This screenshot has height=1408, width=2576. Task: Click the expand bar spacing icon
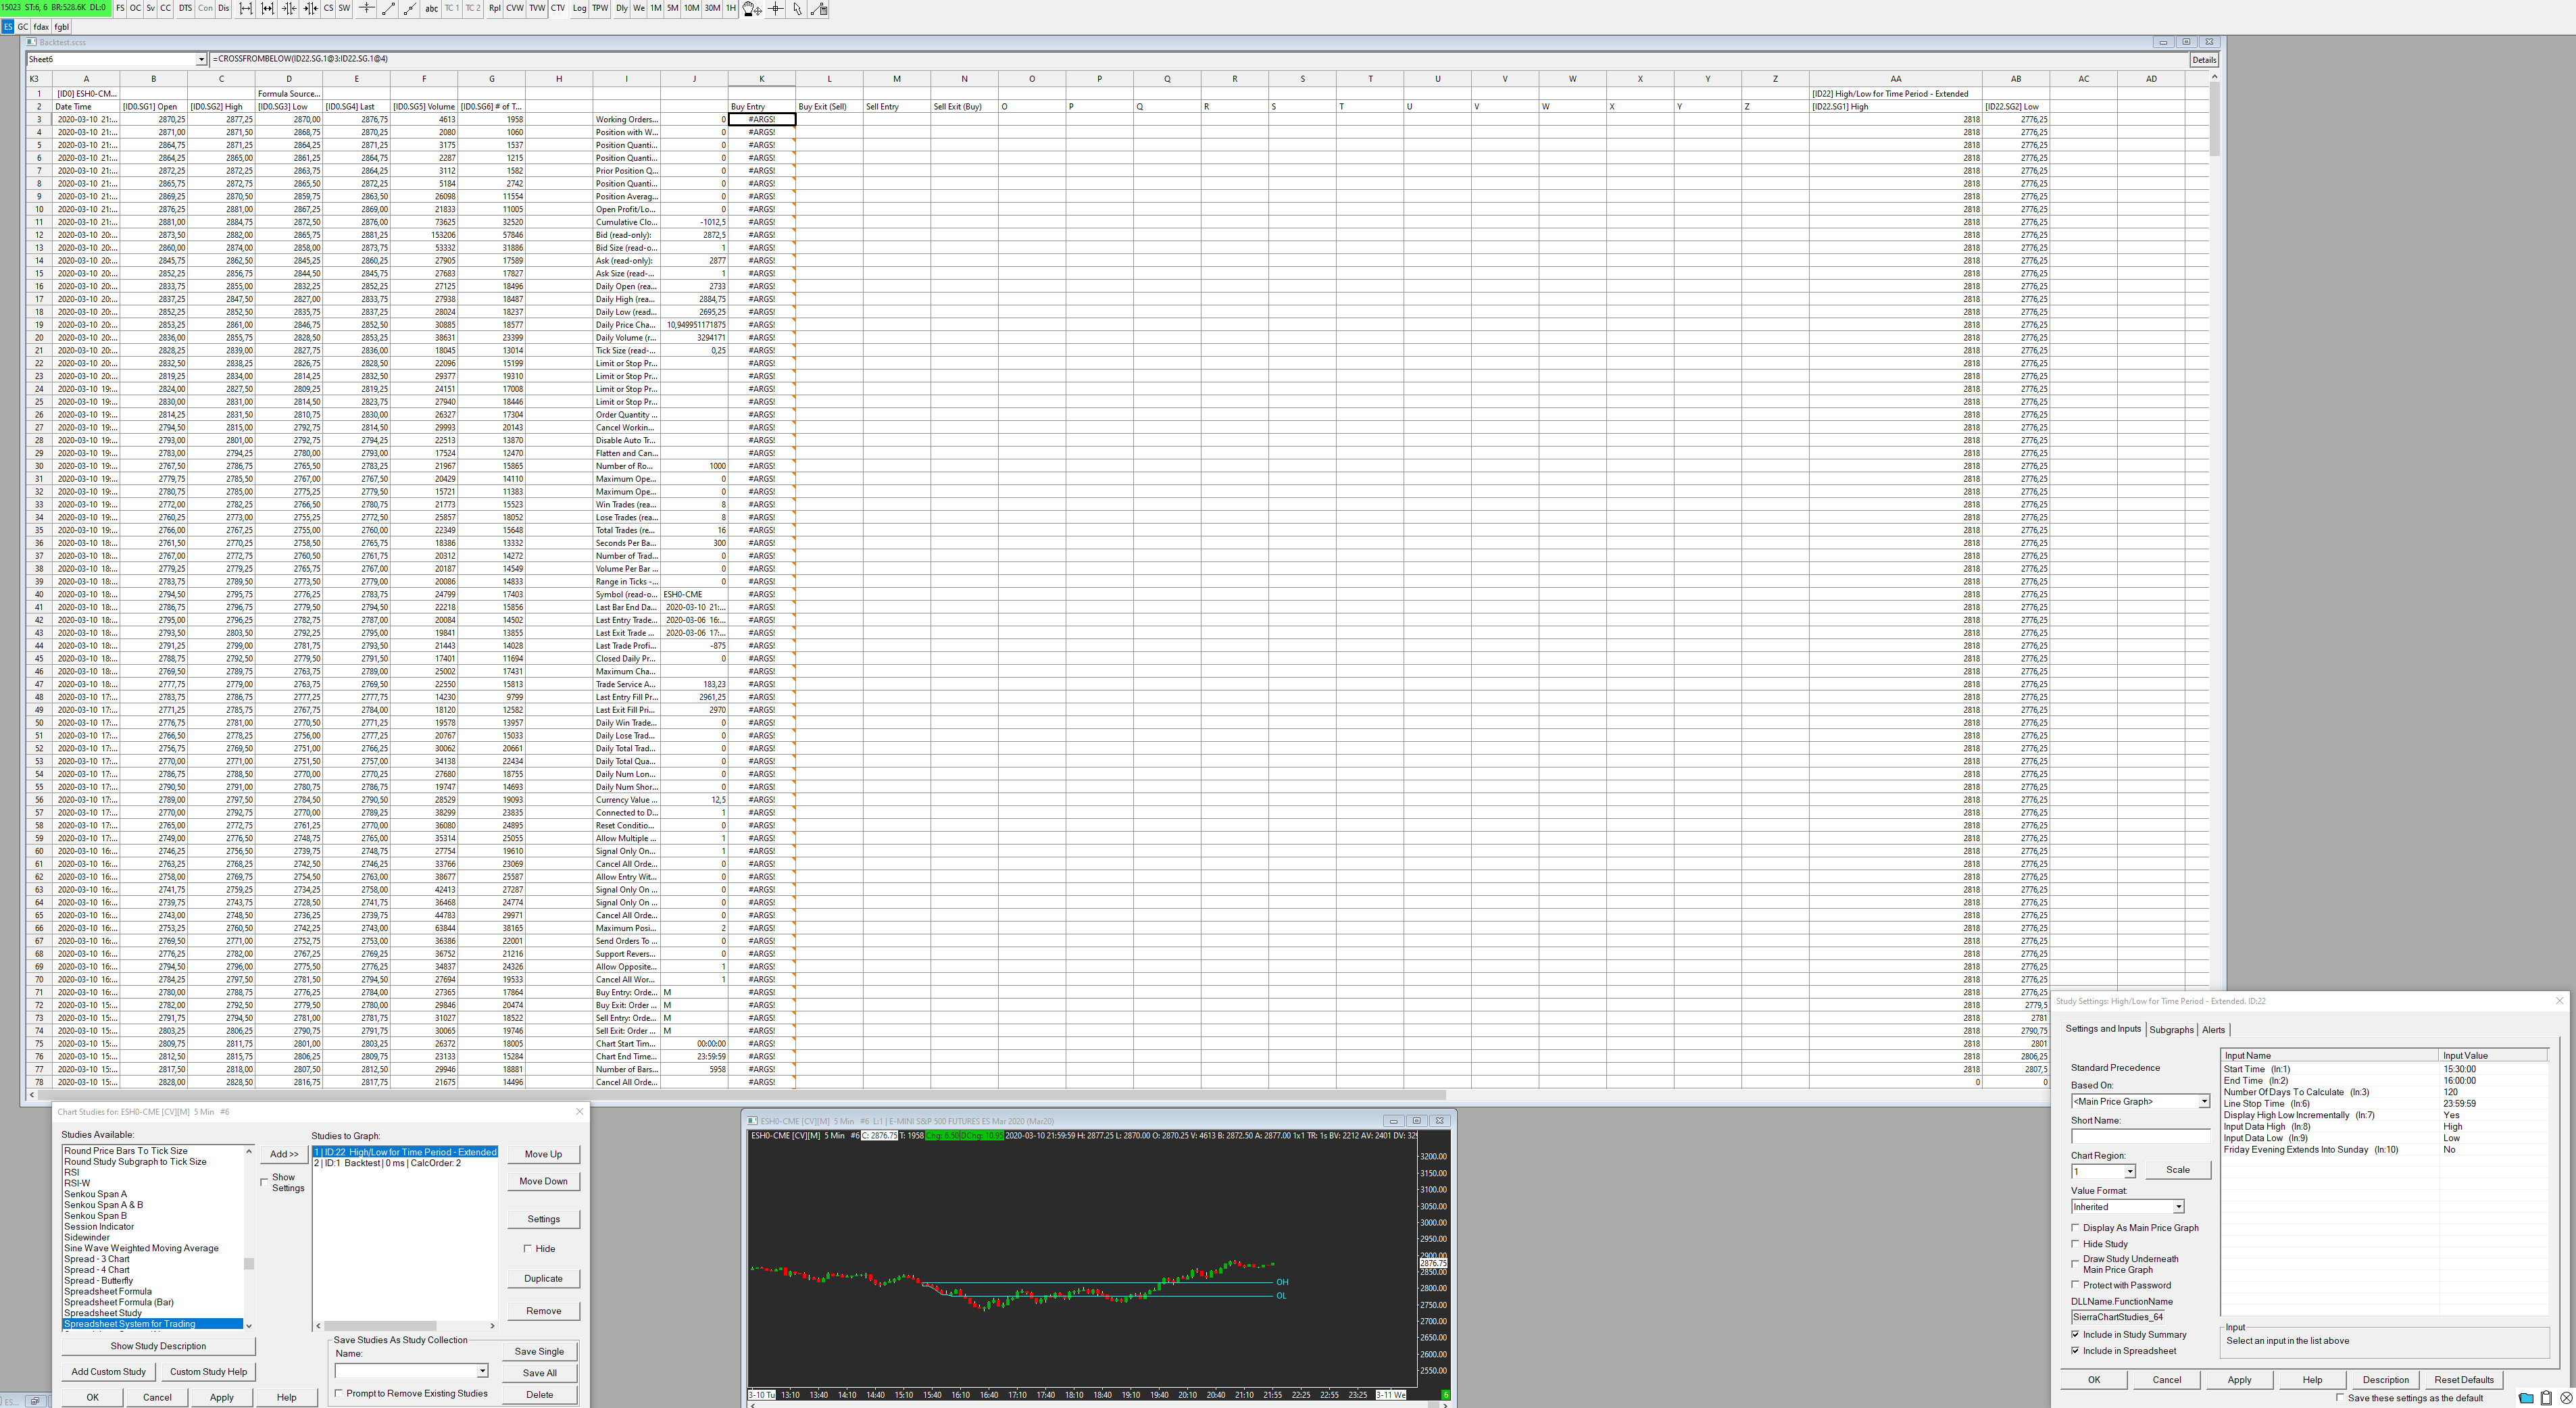click(x=246, y=8)
